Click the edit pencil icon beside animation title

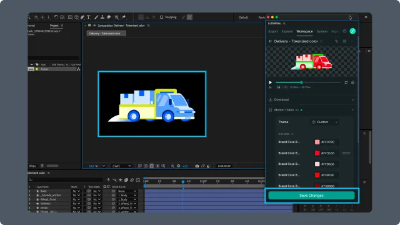pyautogui.click(x=344, y=41)
